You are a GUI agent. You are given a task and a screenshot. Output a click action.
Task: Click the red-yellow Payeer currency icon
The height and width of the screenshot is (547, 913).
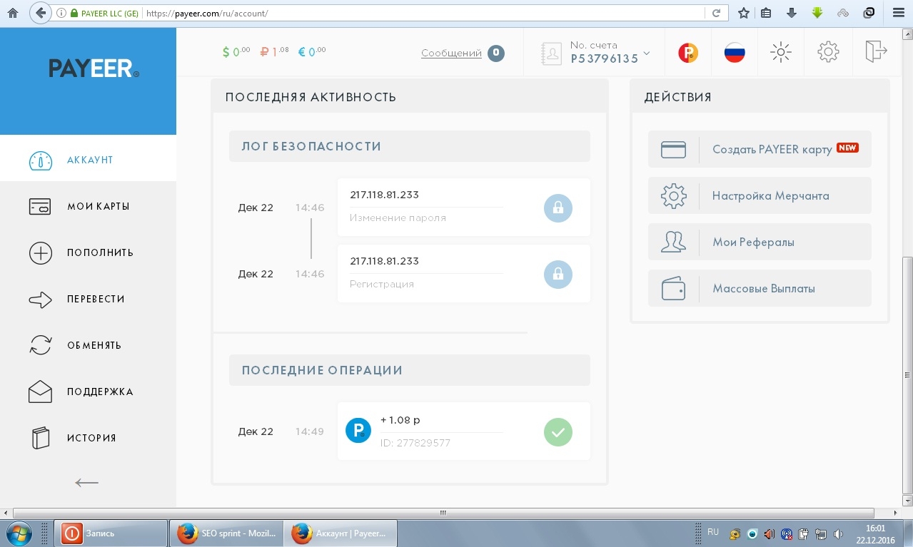[688, 53]
